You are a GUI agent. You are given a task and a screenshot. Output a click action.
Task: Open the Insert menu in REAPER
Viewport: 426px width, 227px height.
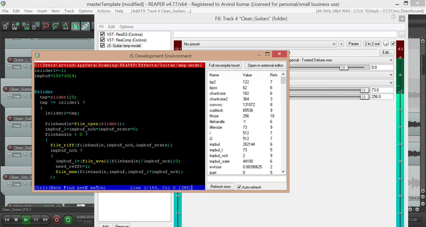pos(42,11)
